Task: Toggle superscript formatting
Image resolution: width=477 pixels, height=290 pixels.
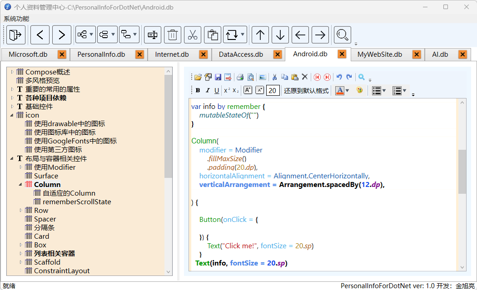Action: coord(227,90)
